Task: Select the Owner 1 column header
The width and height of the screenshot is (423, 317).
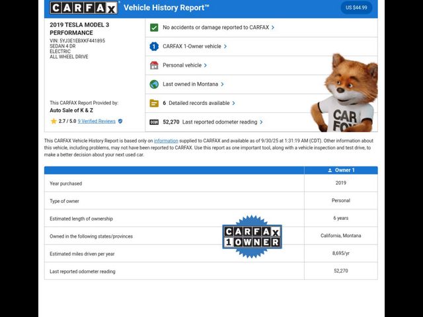Action: (x=340, y=170)
